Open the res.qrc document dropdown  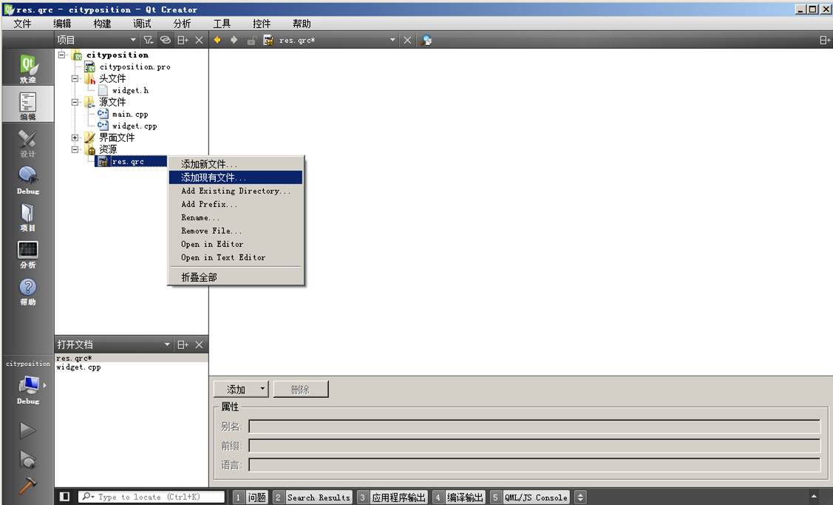pos(392,40)
